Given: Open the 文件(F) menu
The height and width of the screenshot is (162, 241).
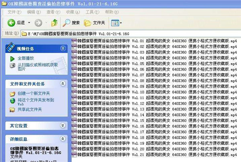Looking at the screenshot, I should (x=14, y=12).
